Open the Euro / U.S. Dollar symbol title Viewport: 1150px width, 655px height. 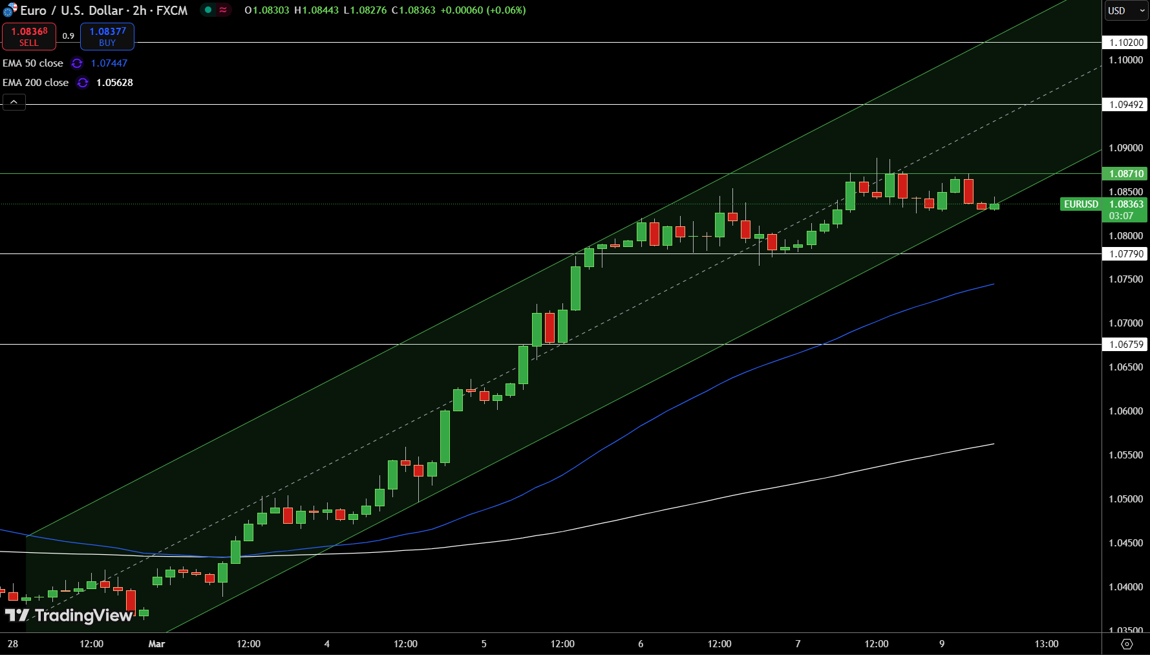104,10
